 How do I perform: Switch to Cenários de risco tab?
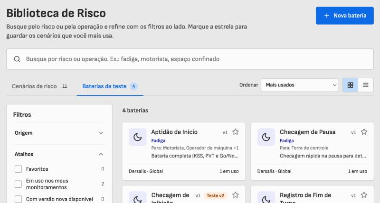pyautogui.click(x=39, y=86)
